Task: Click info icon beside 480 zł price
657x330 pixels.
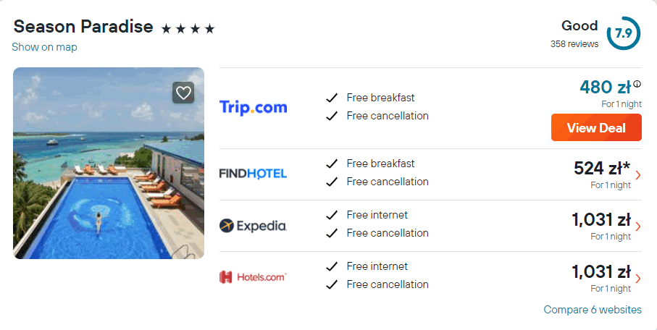Action: pyautogui.click(x=637, y=84)
